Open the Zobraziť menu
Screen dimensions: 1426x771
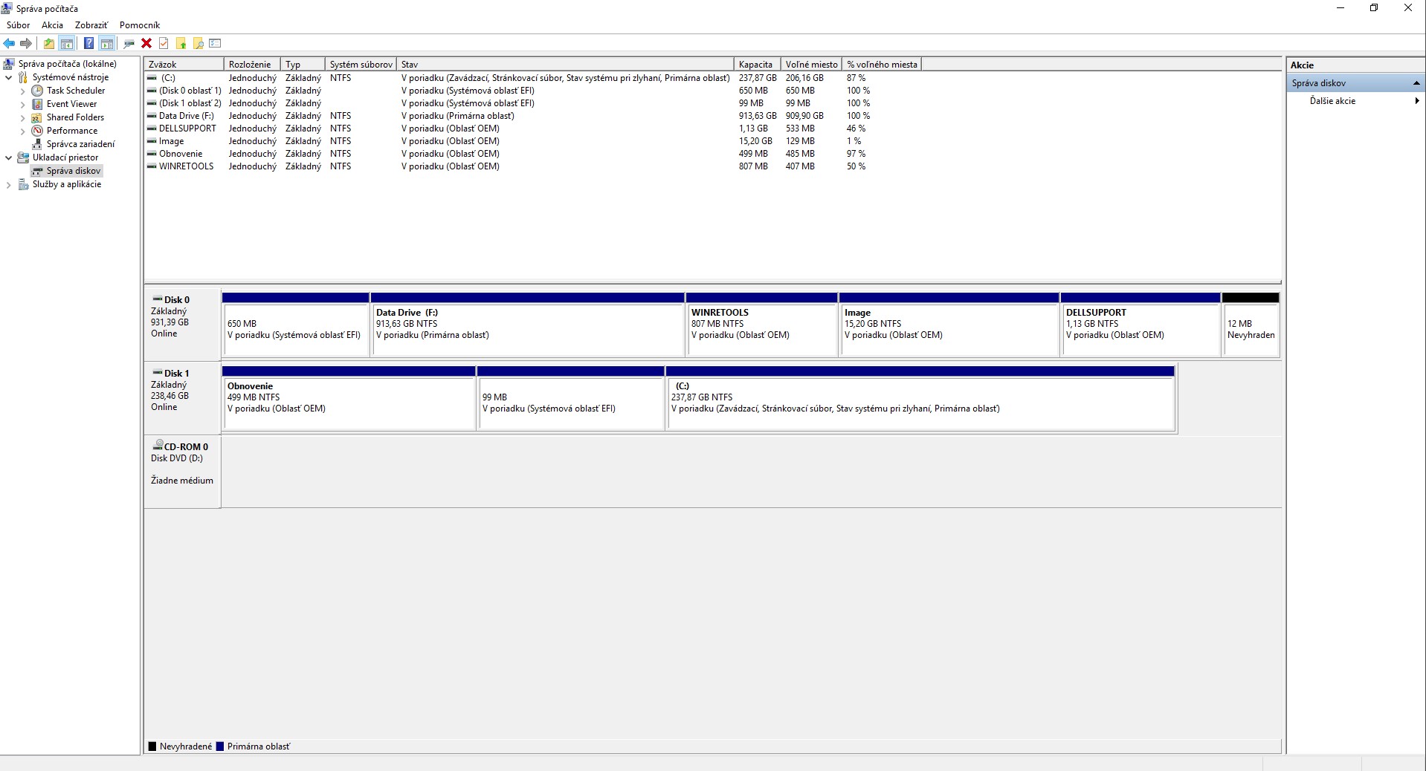(91, 25)
